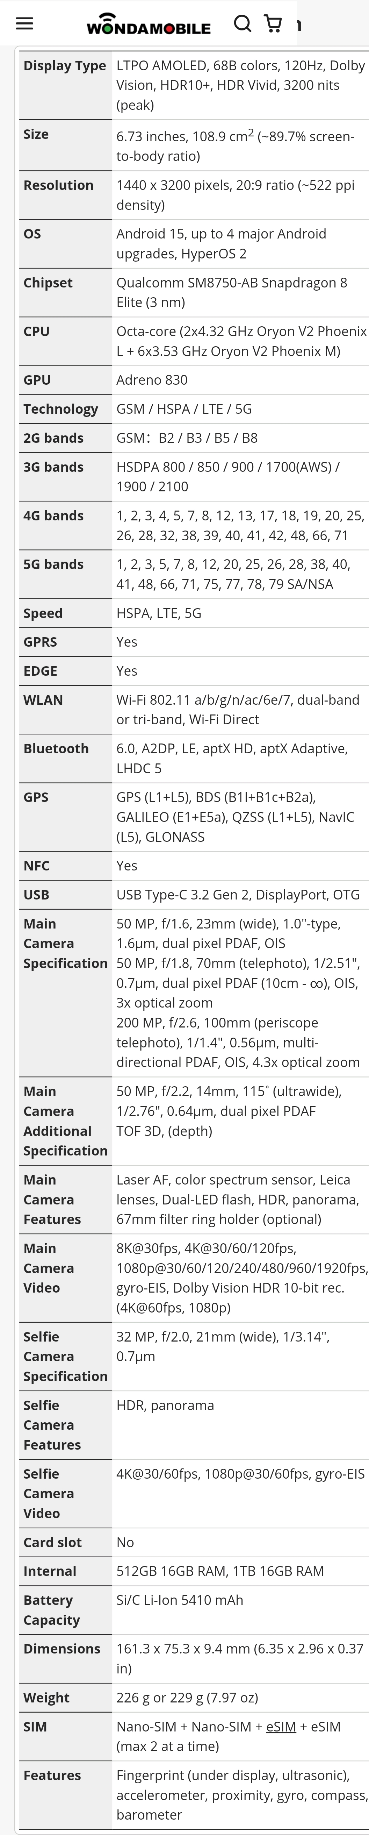The height and width of the screenshot is (1835, 369).
Task: Click the Resolution row value
Action: tap(235, 194)
